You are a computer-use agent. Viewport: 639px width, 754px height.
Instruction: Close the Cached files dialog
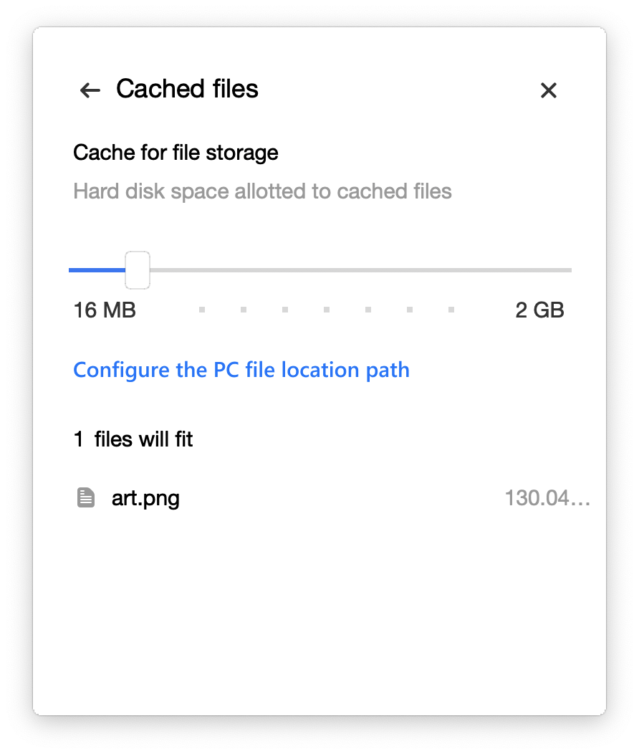(x=548, y=90)
